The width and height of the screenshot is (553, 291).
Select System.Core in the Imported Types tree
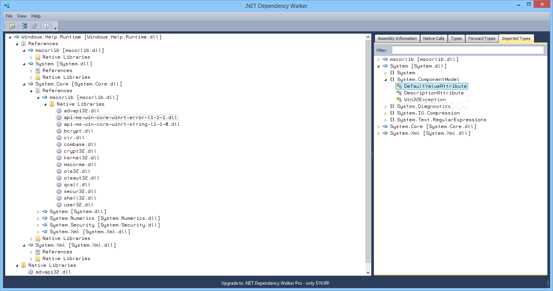[433, 126]
